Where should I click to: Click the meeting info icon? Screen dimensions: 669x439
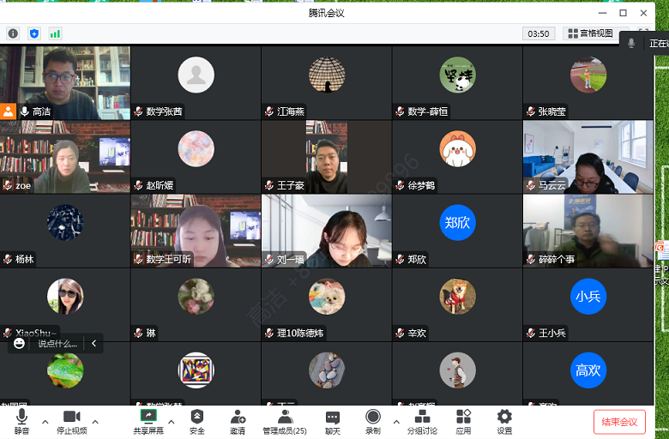point(13,33)
